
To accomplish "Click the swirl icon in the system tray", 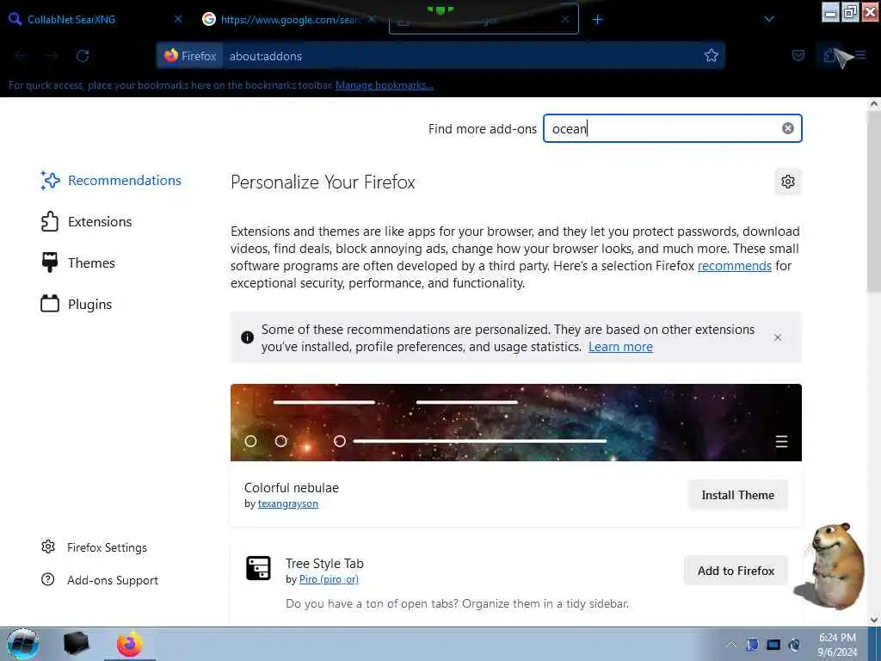I will (794, 645).
